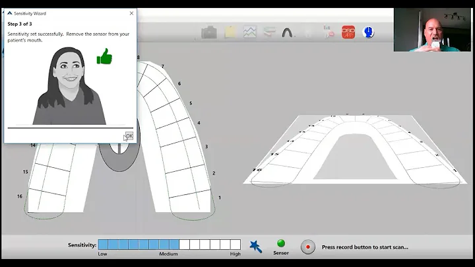Close the Sensitivity Wizard dialog
The image size is (475, 267).
(x=131, y=13)
